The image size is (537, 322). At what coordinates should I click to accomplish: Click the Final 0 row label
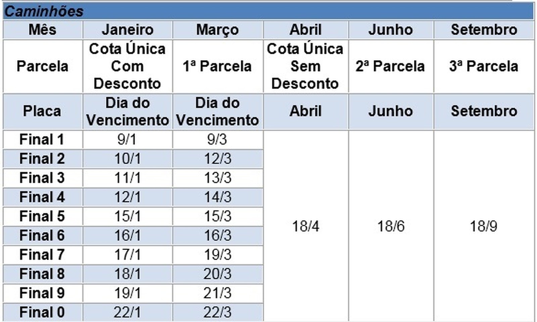42,312
